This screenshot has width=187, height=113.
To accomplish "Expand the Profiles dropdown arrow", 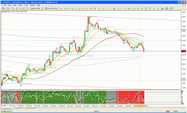I will coord(9,9).
